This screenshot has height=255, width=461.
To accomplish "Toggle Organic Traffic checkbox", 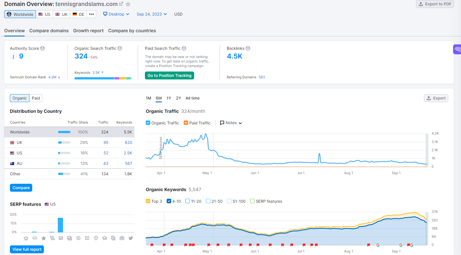I will click(x=148, y=123).
